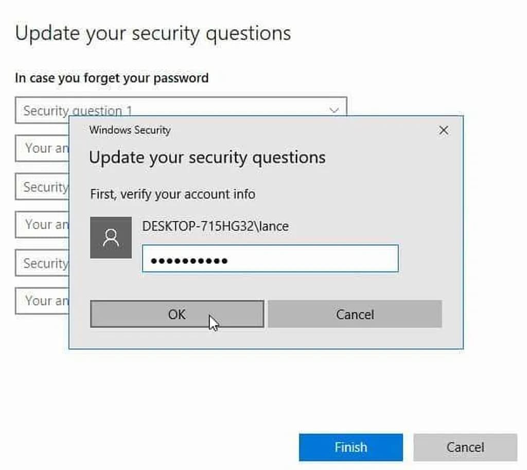Click the 'Windows Security' title bar text
Image resolution: width=527 pixels, height=470 pixels.
[x=130, y=130]
